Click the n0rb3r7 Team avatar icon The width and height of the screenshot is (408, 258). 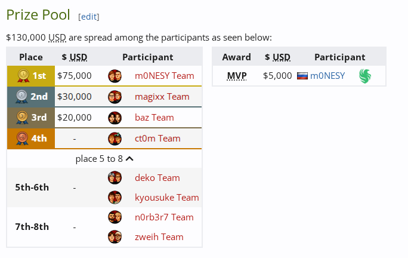pos(115,217)
